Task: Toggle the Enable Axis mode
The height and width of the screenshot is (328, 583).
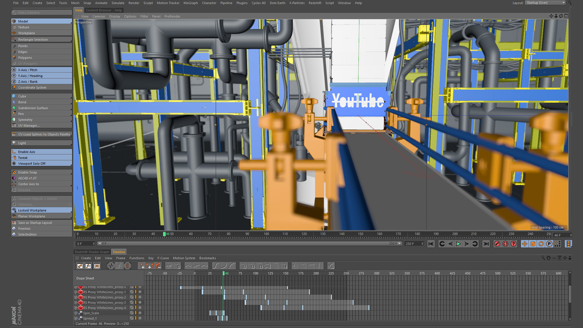Action: coord(26,152)
